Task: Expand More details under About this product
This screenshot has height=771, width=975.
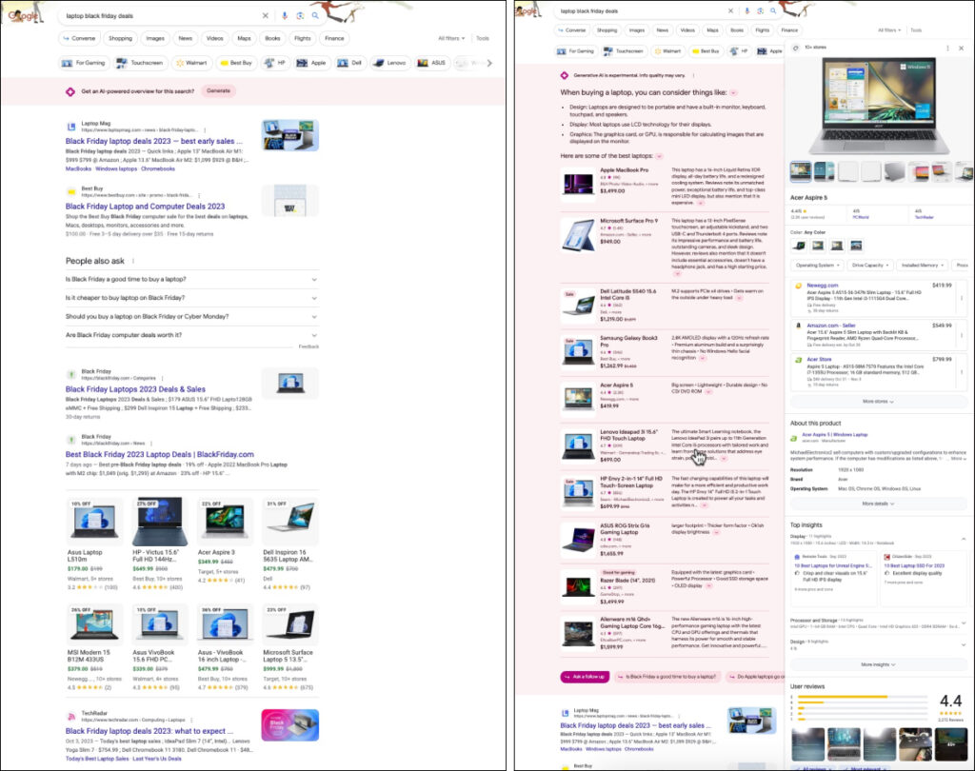Action: tap(878, 504)
